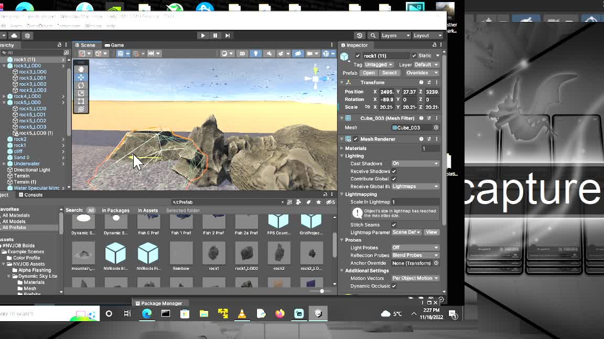Image resolution: width=604 pixels, height=339 pixels.
Task: Toggle 2D view in Scene toolbar
Action: click(242, 54)
